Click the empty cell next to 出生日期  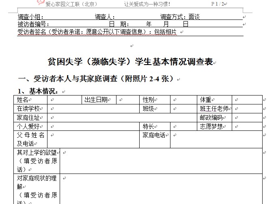[127, 100]
